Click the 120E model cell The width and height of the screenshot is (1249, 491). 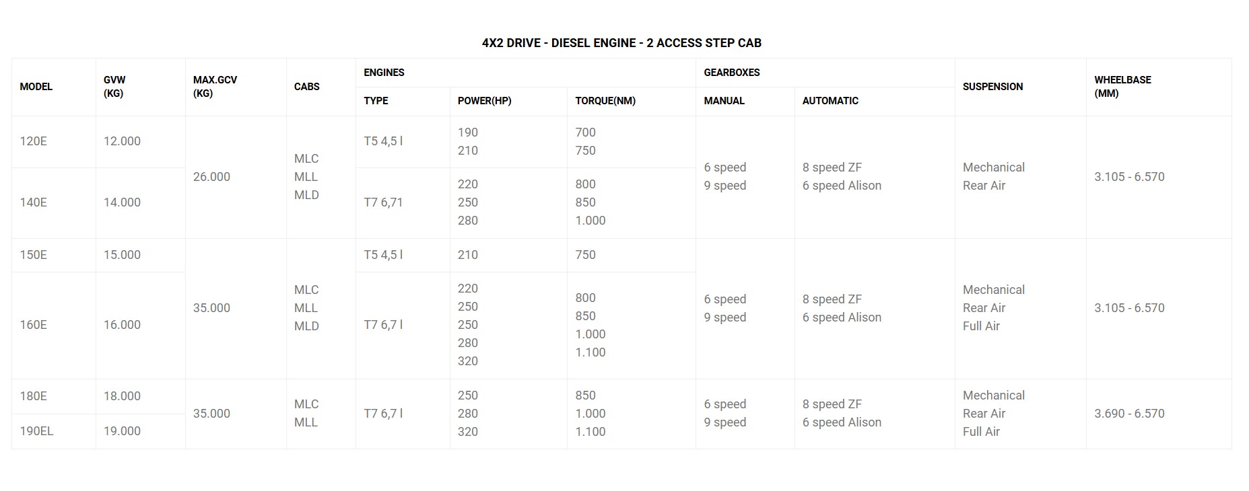click(34, 141)
